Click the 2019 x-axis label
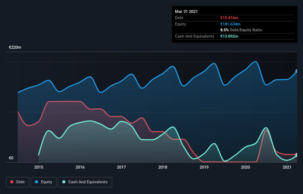This screenshot has height=194, width=303. click(204, 167)
